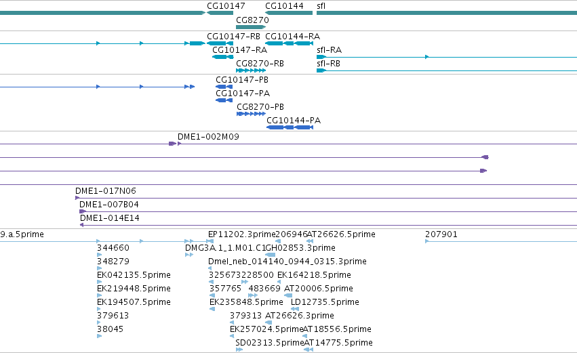This screenshot has width=577, height=353.
Task: Click the AT14775.5prime label
Action: point(338,343)
